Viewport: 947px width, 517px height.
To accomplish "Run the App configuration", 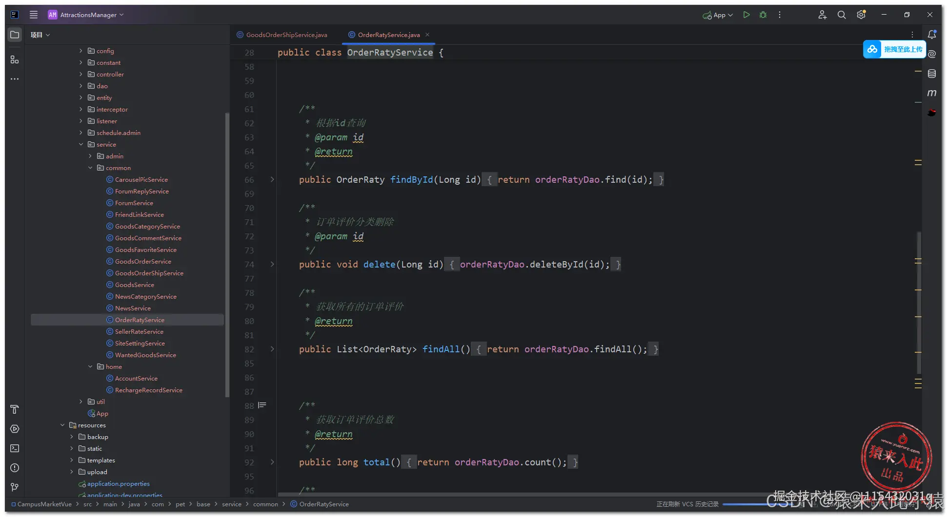I will (x=746, y=15).
